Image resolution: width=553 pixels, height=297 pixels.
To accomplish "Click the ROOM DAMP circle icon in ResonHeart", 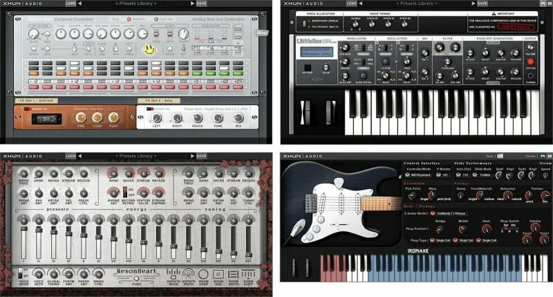I will coord(203,274).
